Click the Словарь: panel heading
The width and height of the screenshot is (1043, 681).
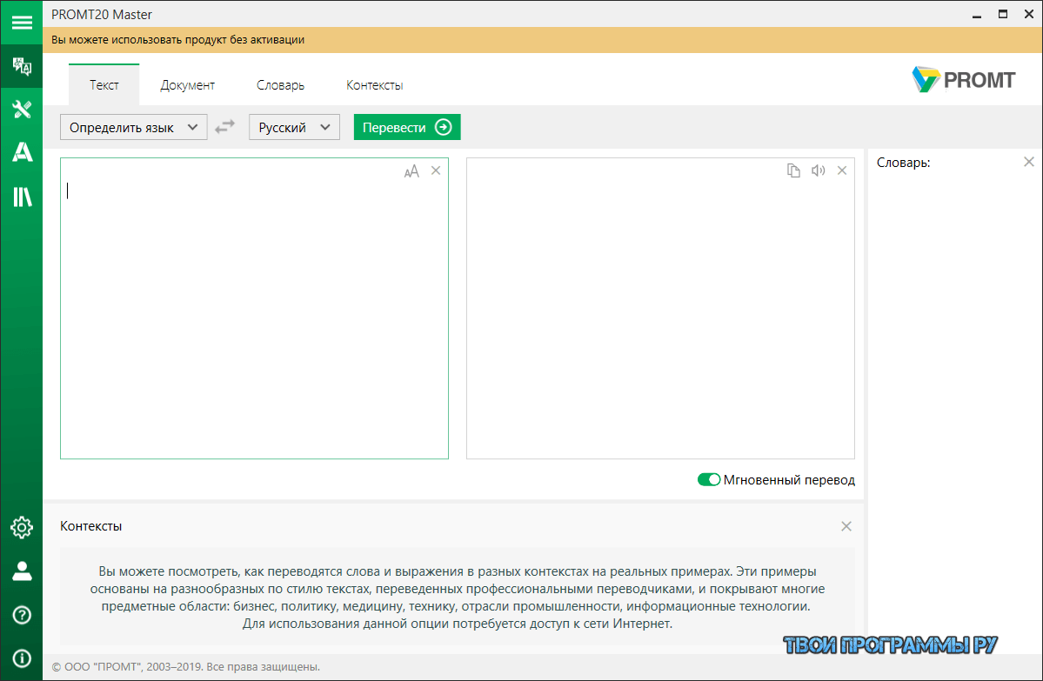pos(903,163)
